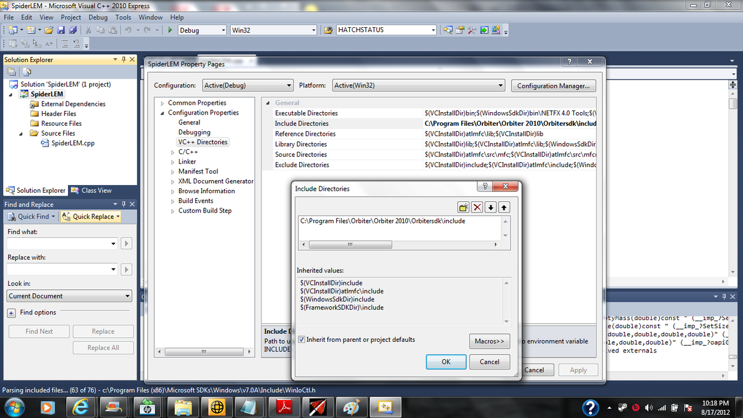Open Adobe Reader from the taskbar
Image resolution: width=743 pixels, height=418 pixels.
pyautogui.click(x=284, y=407)
